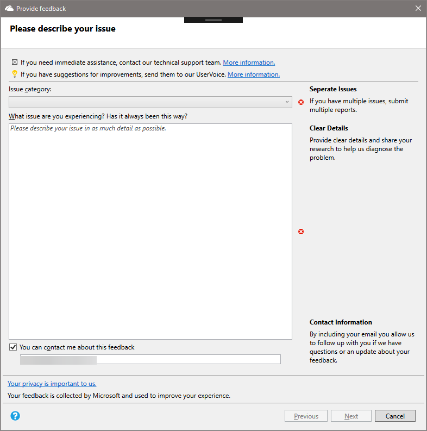Image resolution: width=427 pixels, height=431 pixels.
Task: Click the OneDrive cloud icon in title bar
Action: coord(9,9)
